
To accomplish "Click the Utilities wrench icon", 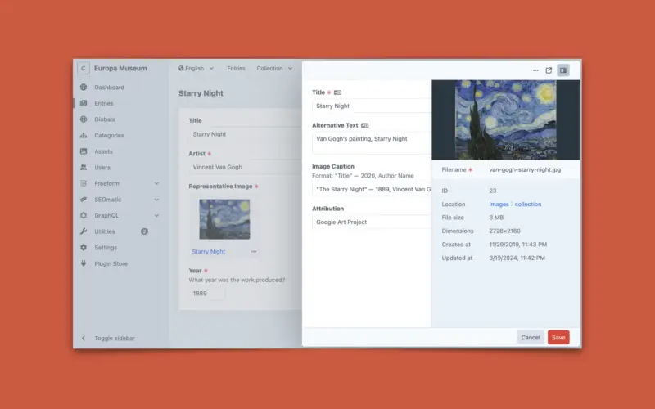I will (84, 231).
